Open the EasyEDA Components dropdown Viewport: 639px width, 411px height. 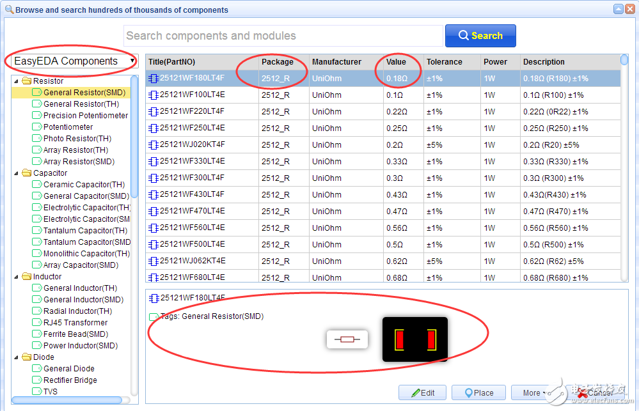click(x=72, y=61)
